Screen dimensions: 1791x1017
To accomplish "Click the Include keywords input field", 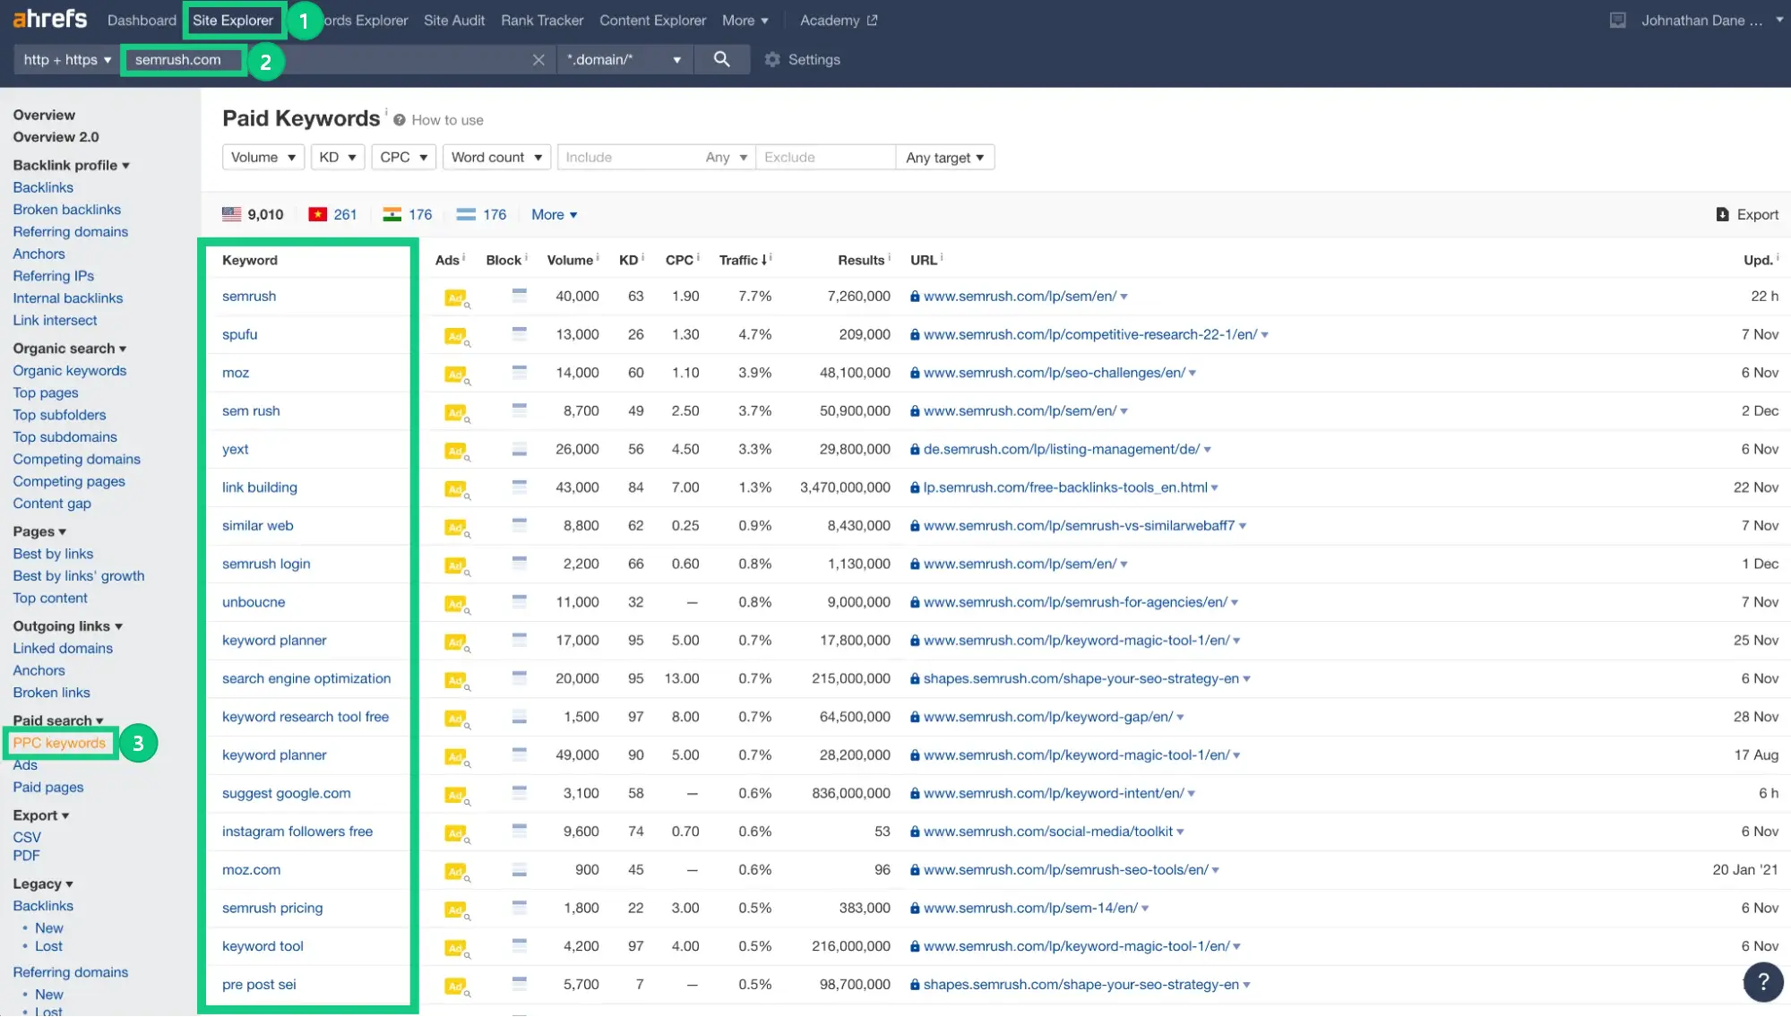I will 629,158.
